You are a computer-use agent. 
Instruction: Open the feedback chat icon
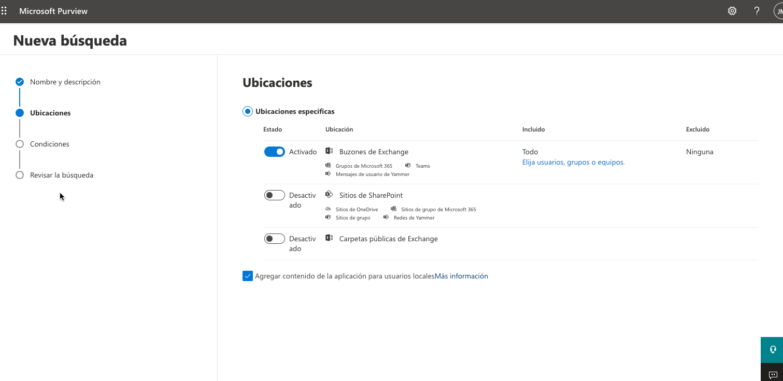pos(772,374)
